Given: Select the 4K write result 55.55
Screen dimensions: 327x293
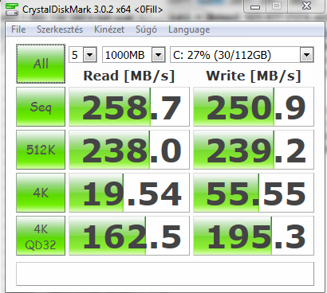Looking at the screenshot, I should pos(254,193).
